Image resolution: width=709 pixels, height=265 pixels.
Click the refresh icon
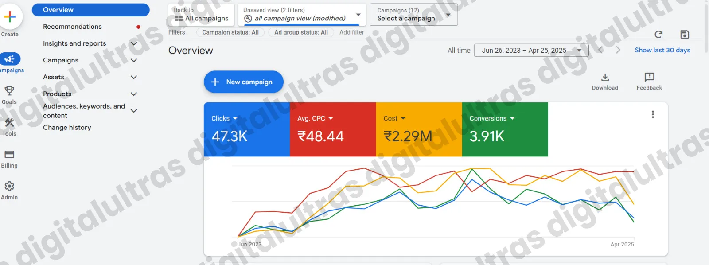pyautogui.click(x=658, y=35)
